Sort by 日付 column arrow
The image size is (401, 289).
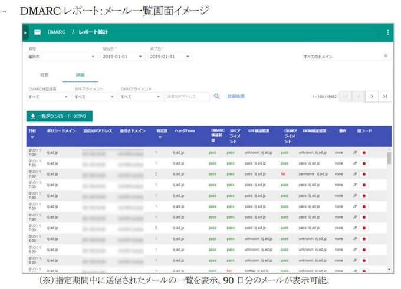click(x=32, y=138)
